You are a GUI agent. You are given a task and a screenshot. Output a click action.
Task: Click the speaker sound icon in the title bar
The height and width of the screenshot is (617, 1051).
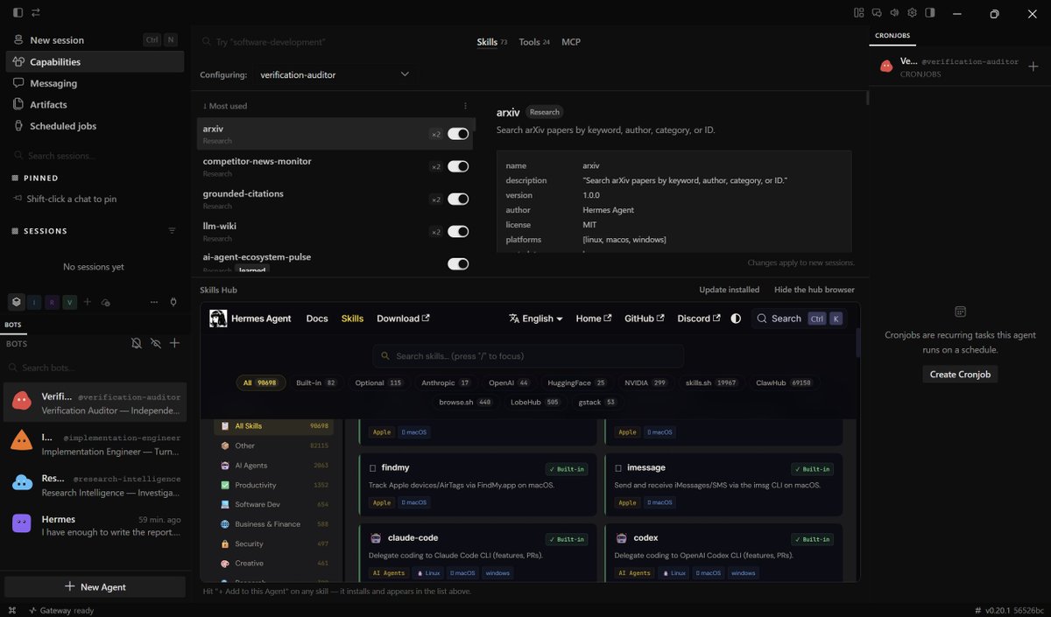coord(894,13)
